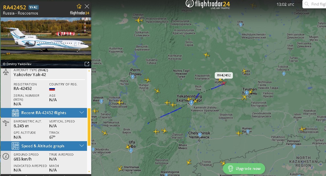Click the Ufa airport pin marker
Image resolution: width=326 pixels, height=176 pixels.
(131, 151)
